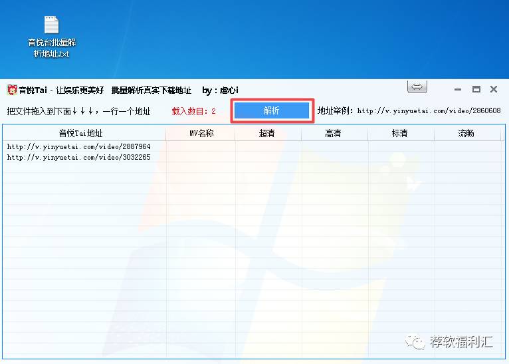
Task: Click the 高清 column header
Action: (x=335, y=133)
